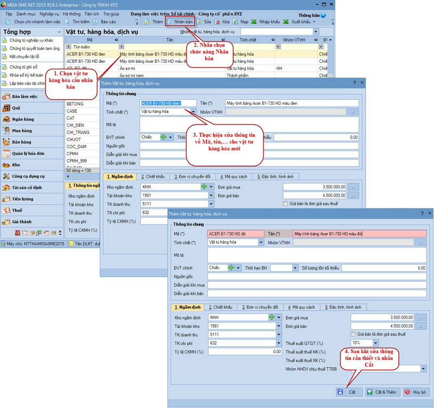The height and width of the screenshot is (408, 434).
Task: Click the Xuất khẩu export icon
Action: [x=286, y=22]
